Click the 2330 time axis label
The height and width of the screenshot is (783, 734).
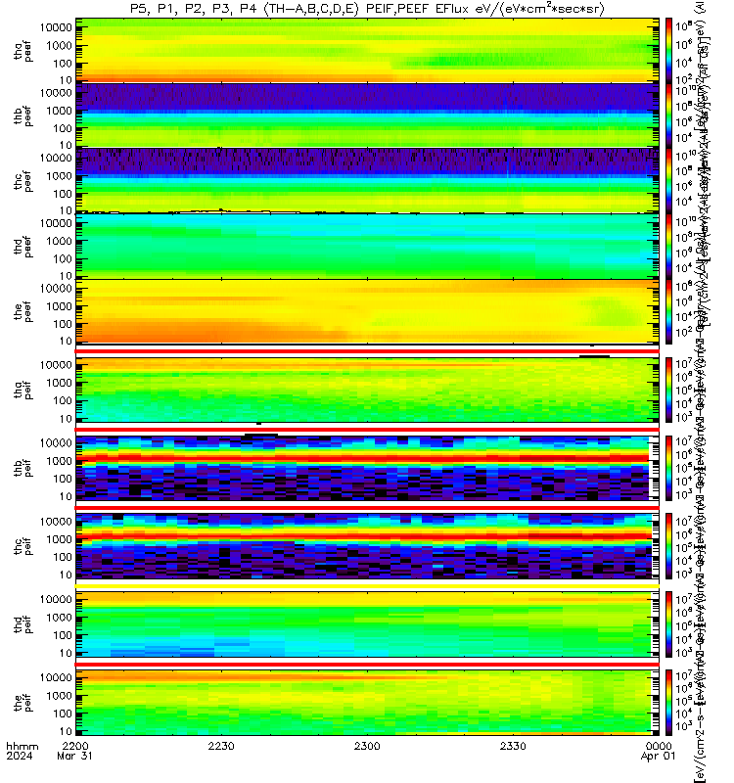[x=513, y=746]
